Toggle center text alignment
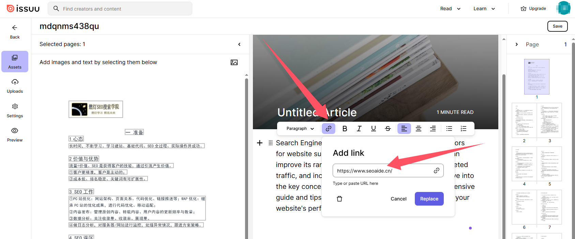 tap(419, 129)
